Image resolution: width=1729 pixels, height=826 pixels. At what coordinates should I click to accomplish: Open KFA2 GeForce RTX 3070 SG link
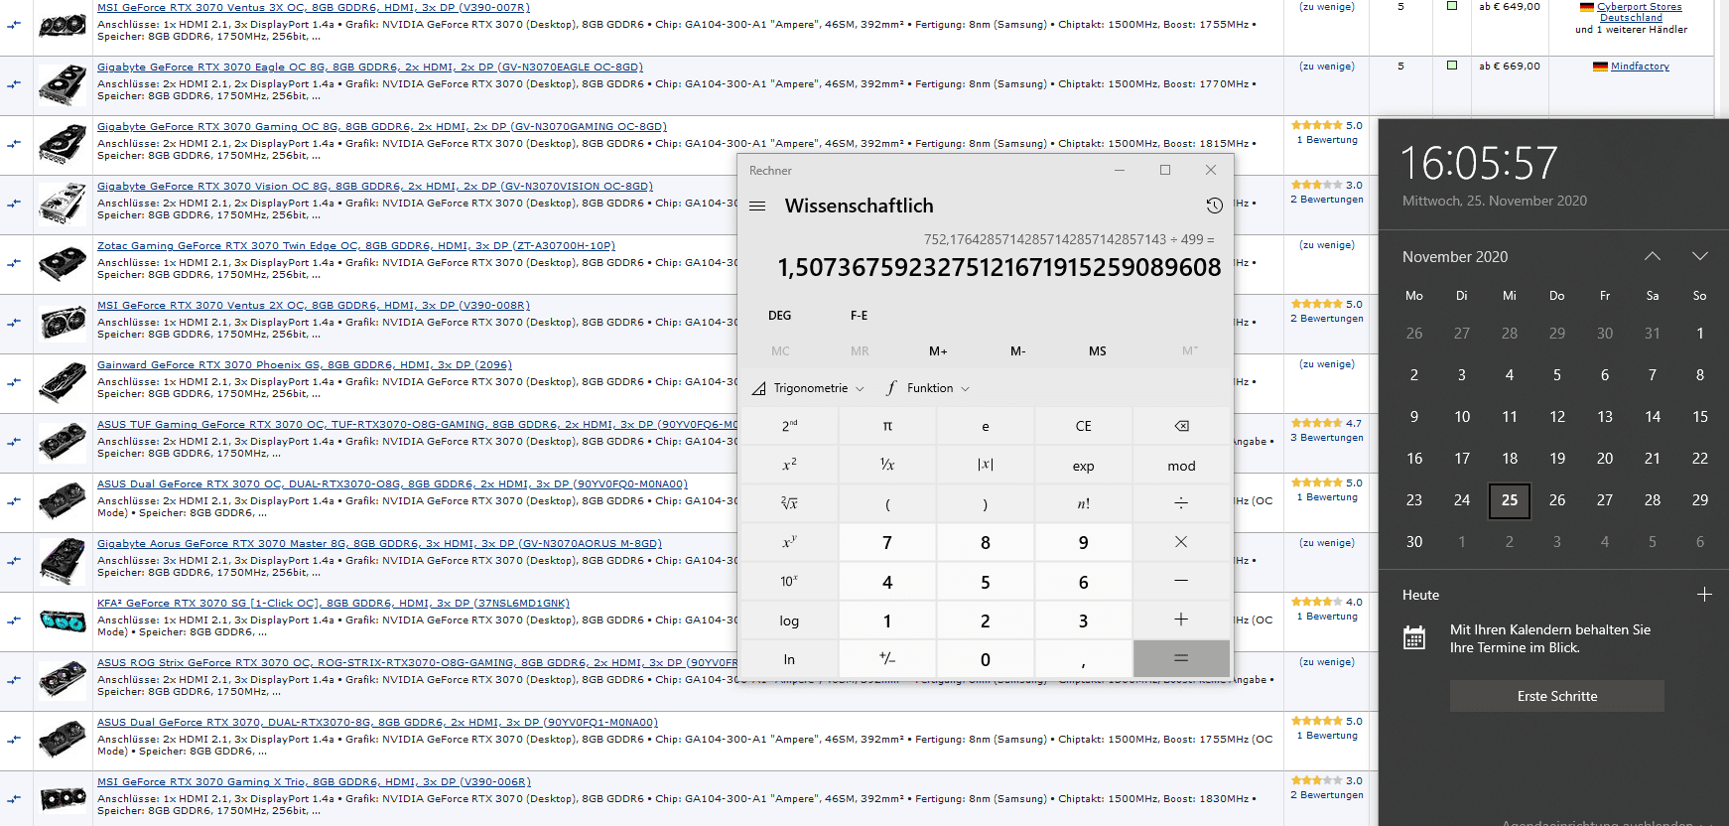pos(333,603)
